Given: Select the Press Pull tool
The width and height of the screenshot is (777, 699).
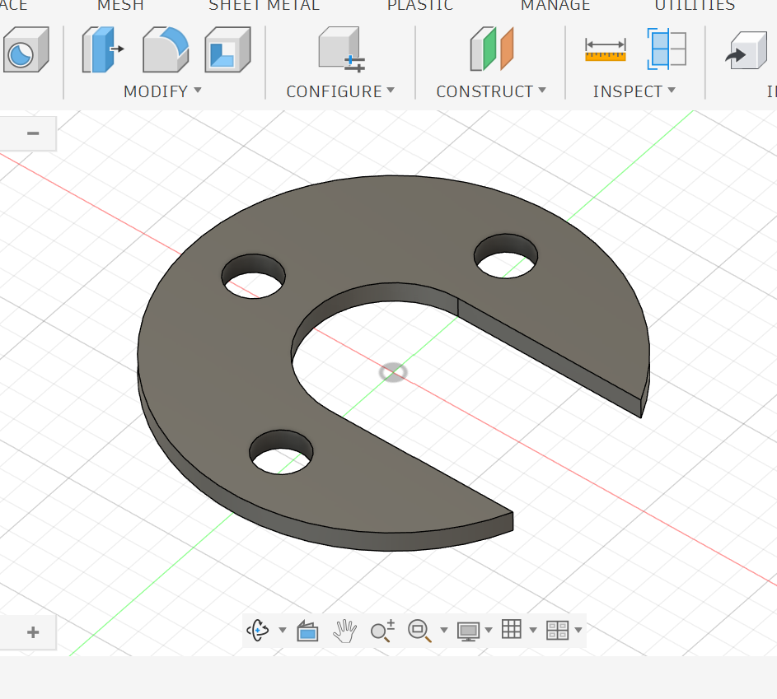Looking at the screenshot, I should coord(103,49).
